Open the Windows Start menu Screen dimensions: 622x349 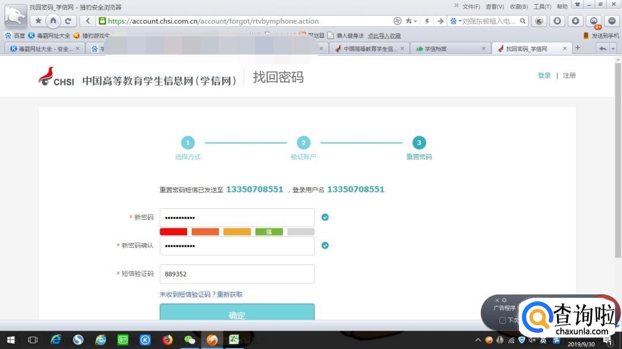[11, 340]
